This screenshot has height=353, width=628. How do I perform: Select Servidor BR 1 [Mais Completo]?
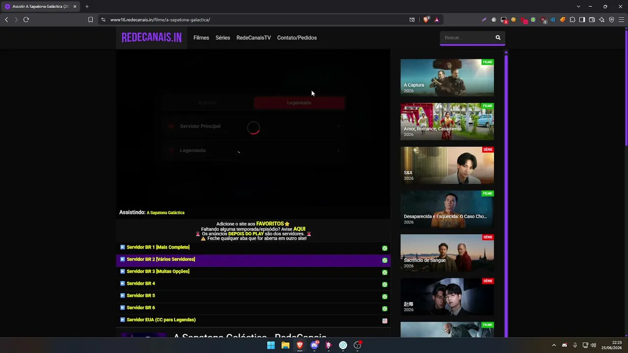(158, 247)
